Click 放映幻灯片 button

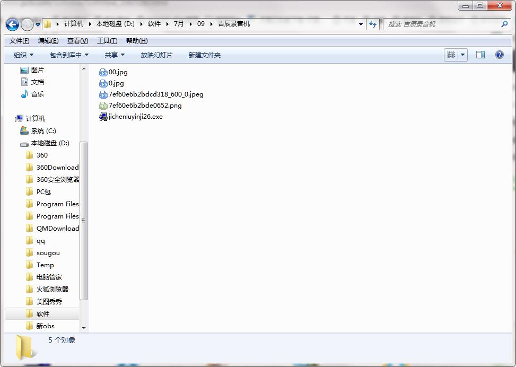click(156, 55)
